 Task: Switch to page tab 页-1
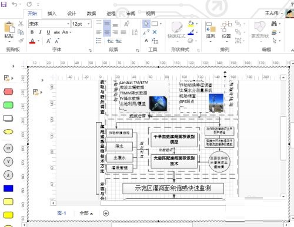tap(62, 213)
